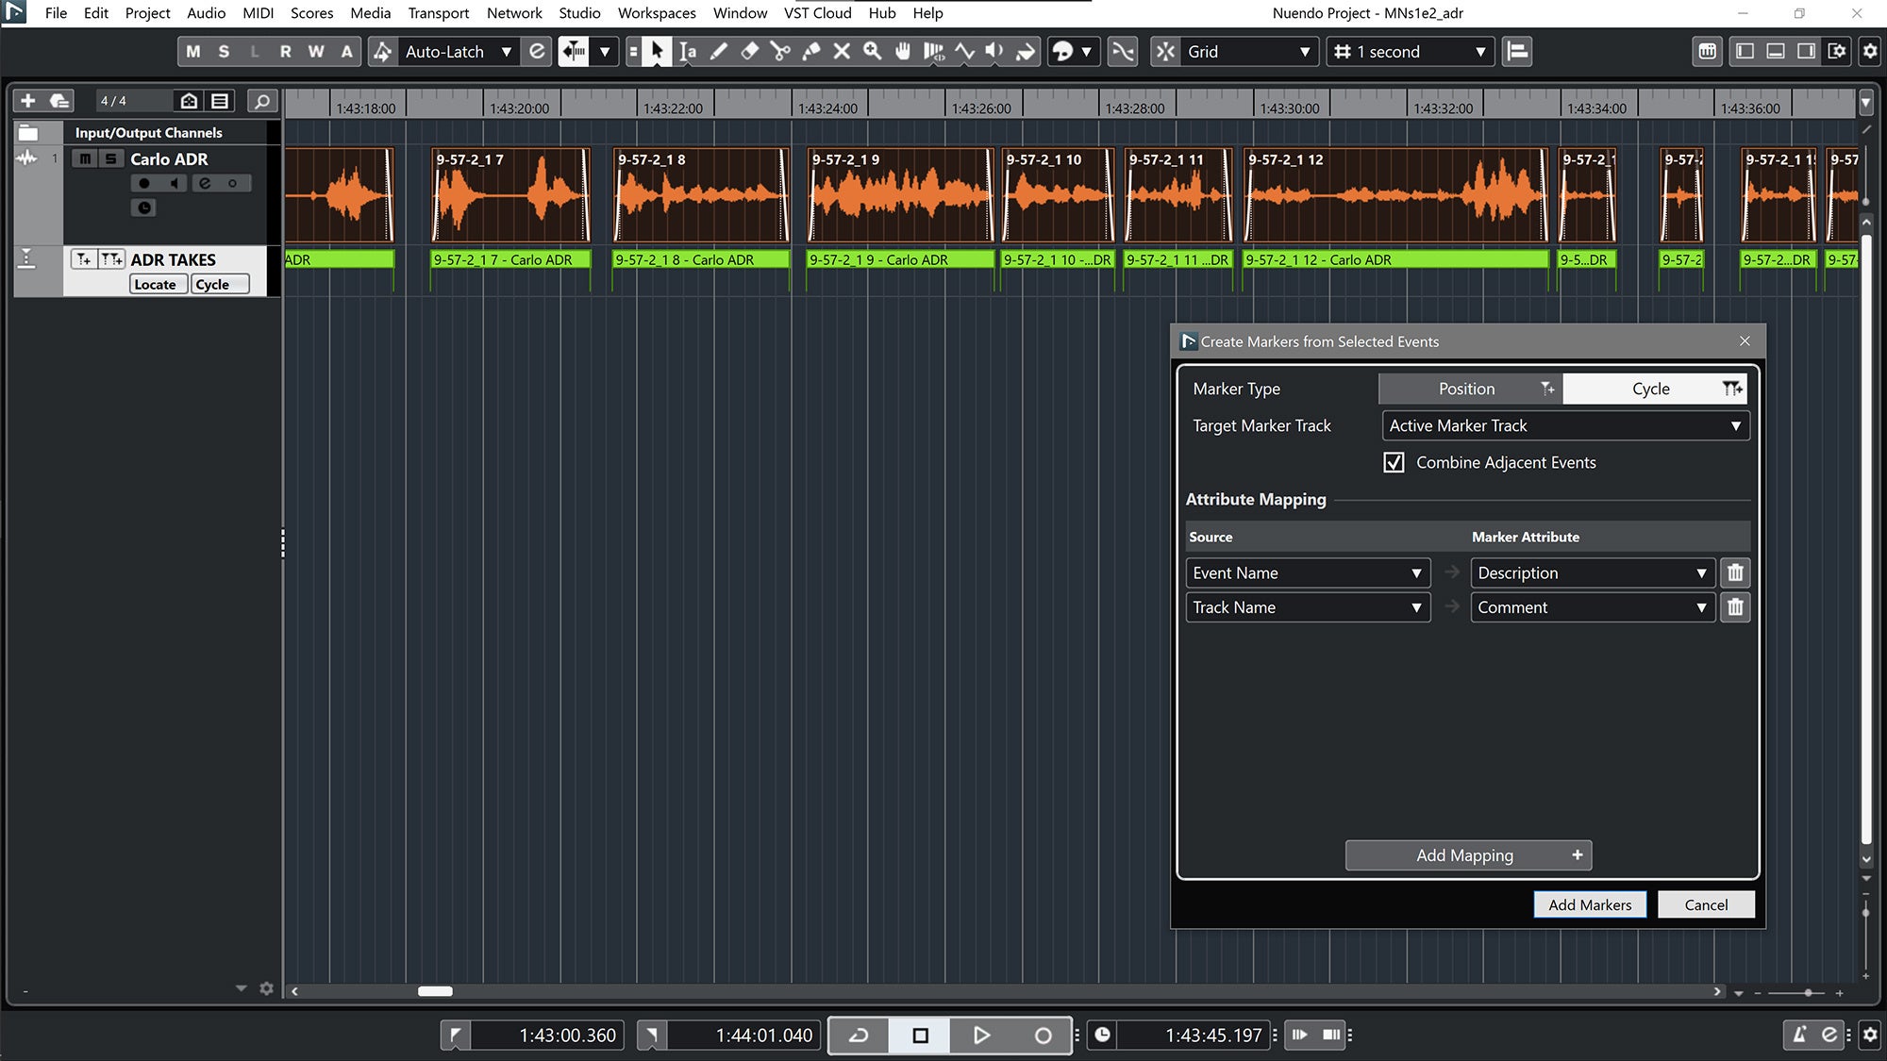Expand the Grid snap type dropdown

pyautogui.click(x=1247, y=52)
